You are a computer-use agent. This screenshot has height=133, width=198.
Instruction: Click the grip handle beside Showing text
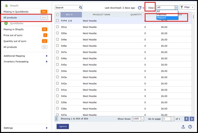56,119
